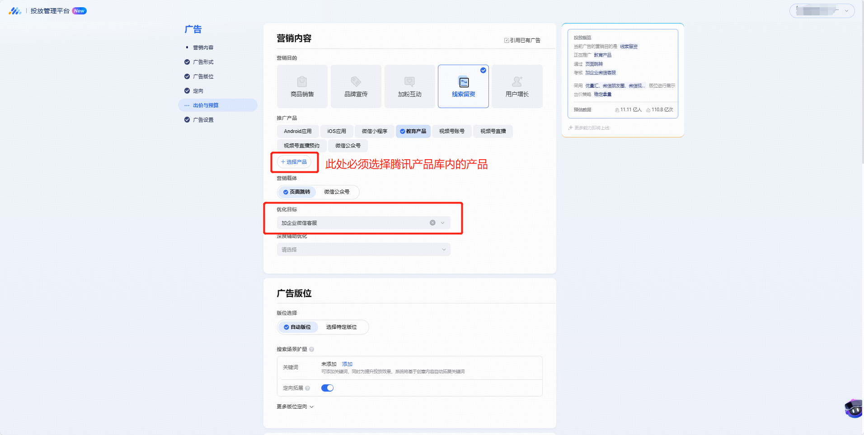Click the 投放管理平台 title text
The width and height of the screenshot is (864, 435).
(50, 11)
